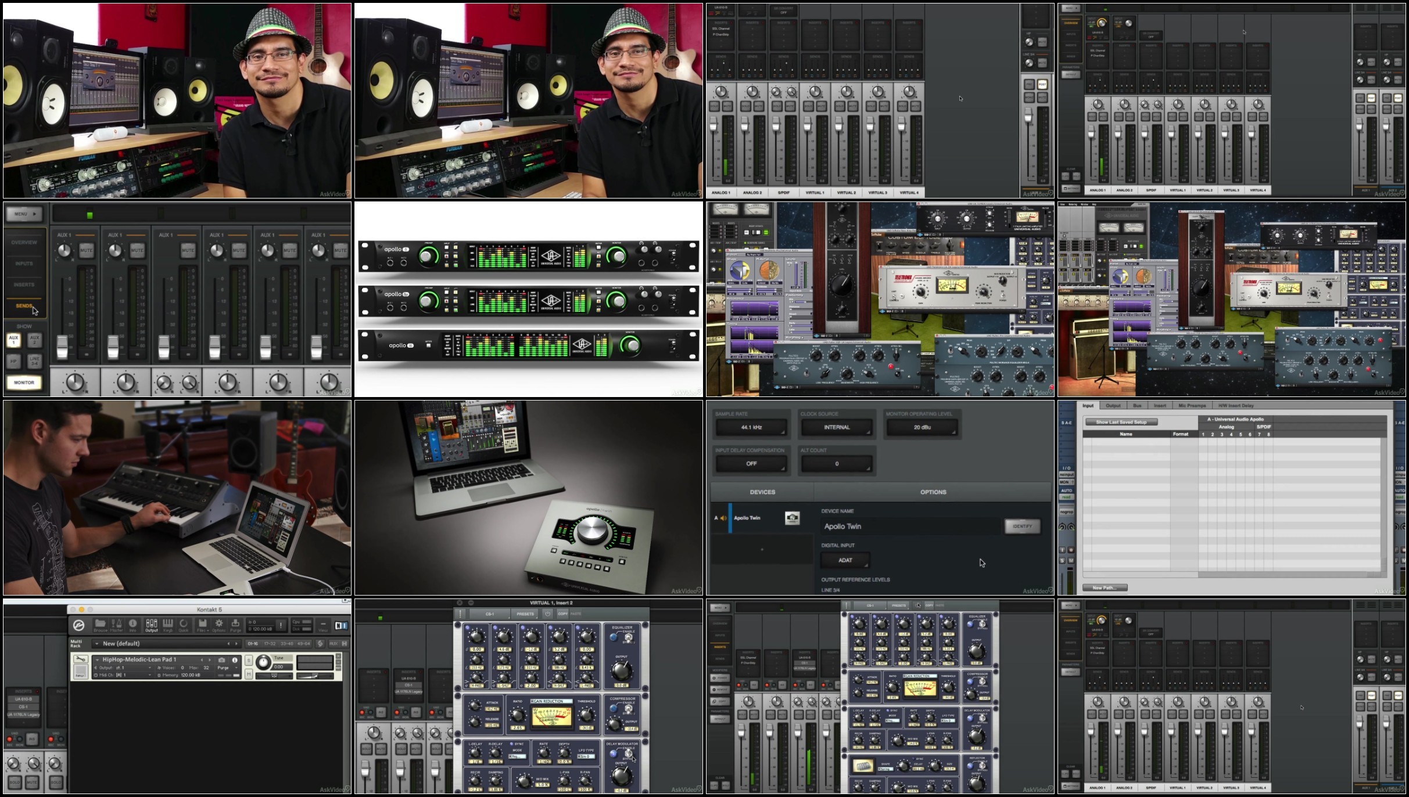Viewport: 1409px width, 797px height.
Task: Click Show Last Saved Setup button
Action: [1121, 422]
